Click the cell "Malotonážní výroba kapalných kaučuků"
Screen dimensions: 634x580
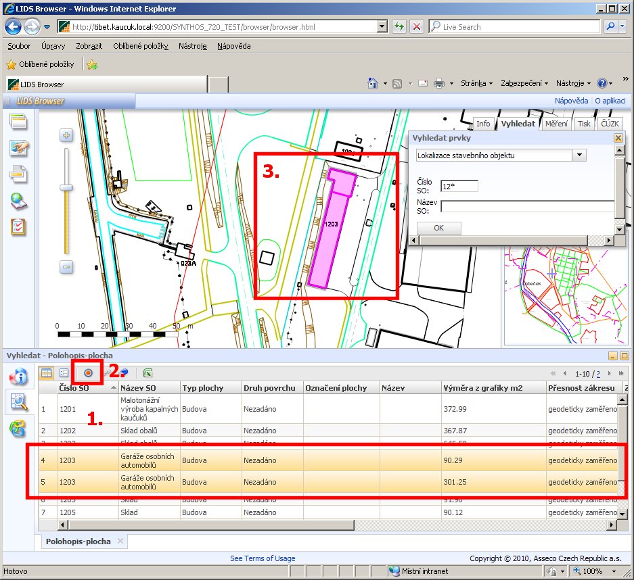(150, 409)
